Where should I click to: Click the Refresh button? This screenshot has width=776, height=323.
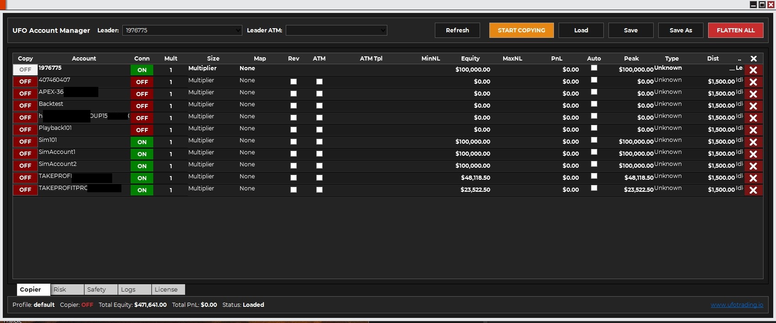tap(457, 30)
